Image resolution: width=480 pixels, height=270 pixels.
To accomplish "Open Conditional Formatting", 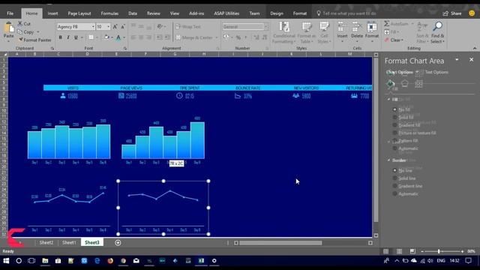I will coord(284,32).
